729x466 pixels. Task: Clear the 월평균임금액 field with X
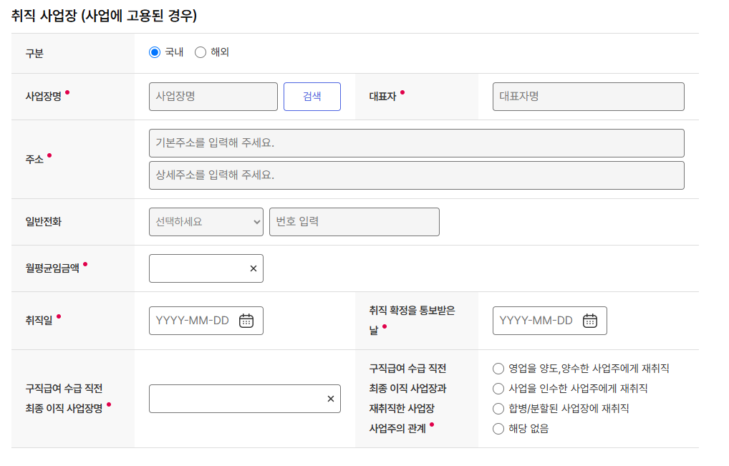coord(254,268)
